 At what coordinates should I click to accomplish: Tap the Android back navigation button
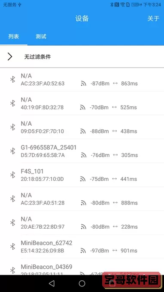point(52,283)
